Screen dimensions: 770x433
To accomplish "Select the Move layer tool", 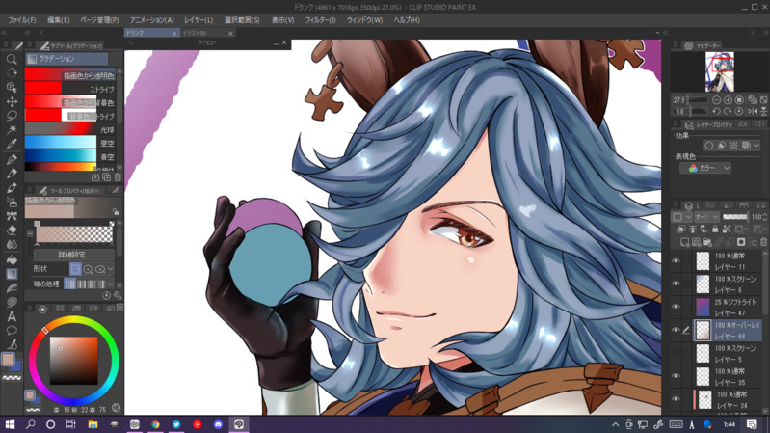I will (x=12, y=101).
